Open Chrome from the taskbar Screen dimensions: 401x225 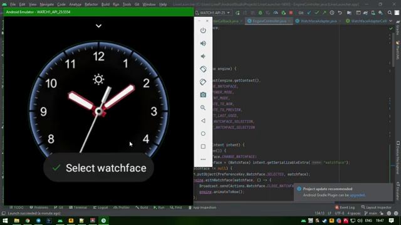tap(28, 221)
